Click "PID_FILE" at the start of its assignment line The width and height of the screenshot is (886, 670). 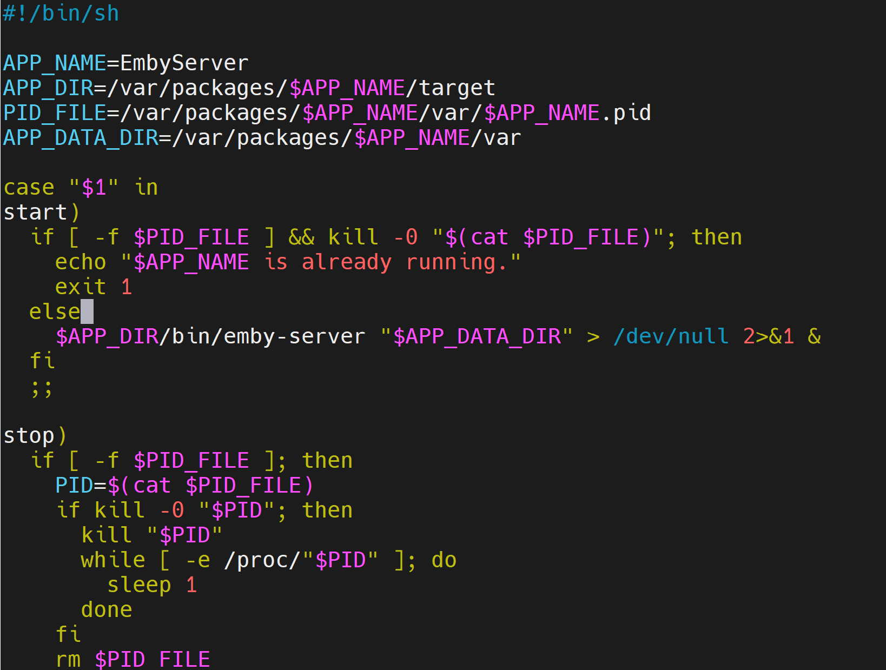click(x=55, y=113)
